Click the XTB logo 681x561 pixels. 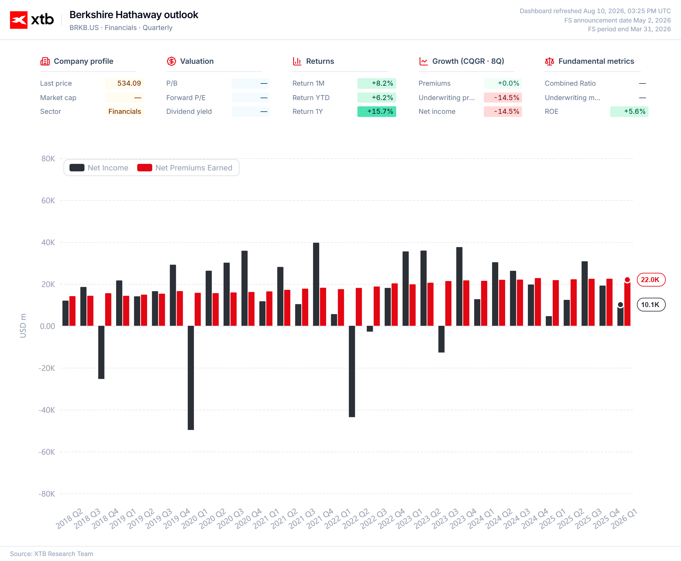point(32,20)
